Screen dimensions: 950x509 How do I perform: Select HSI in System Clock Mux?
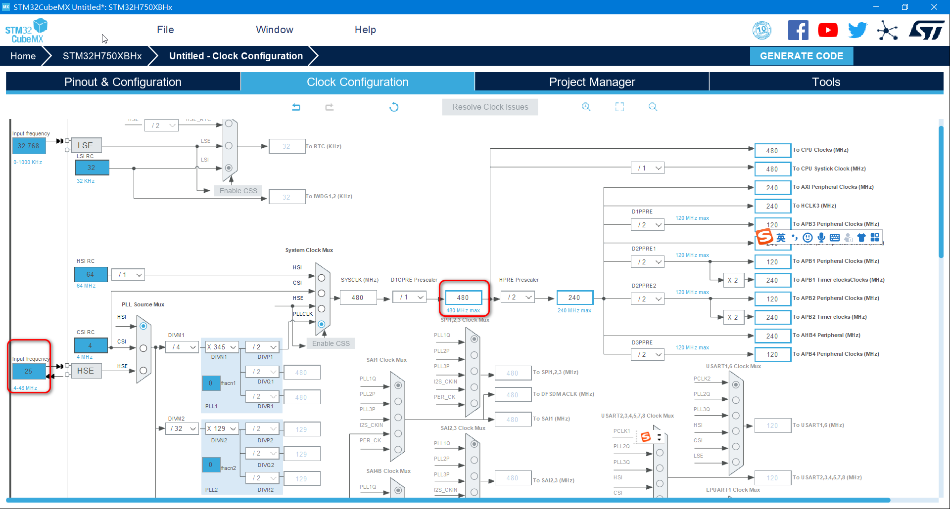[322, 278]
